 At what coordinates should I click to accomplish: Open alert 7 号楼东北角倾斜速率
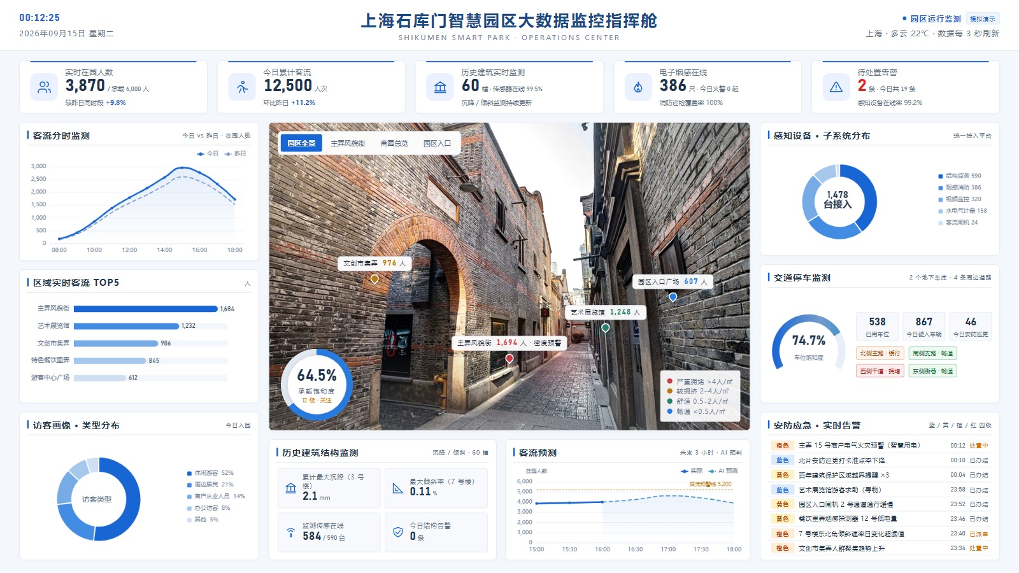tap(880, 534)
